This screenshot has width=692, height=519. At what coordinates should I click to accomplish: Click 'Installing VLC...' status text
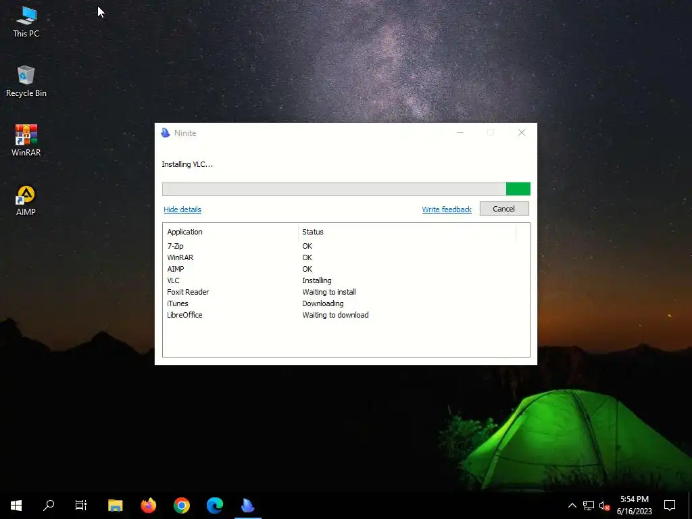tap(187, 164)
